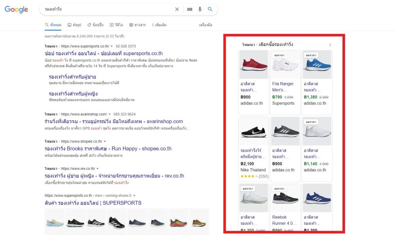Screen dimensions: 396x235
Task: Open the เครื่องมือ tools button
Action: pyautogui.click(x=206, y=25)
